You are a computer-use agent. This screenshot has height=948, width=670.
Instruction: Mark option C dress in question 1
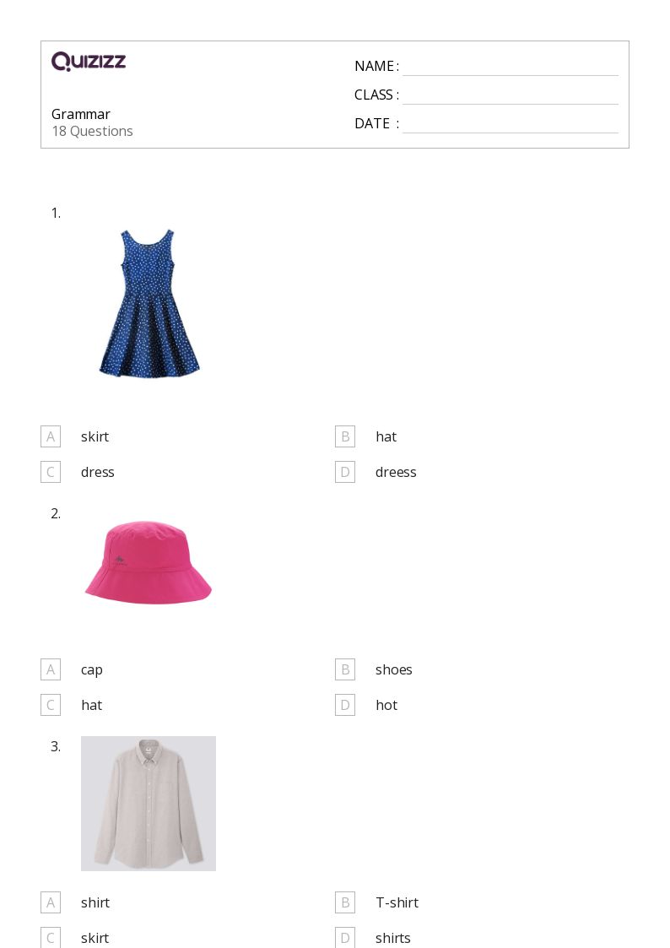coord(51,472)
